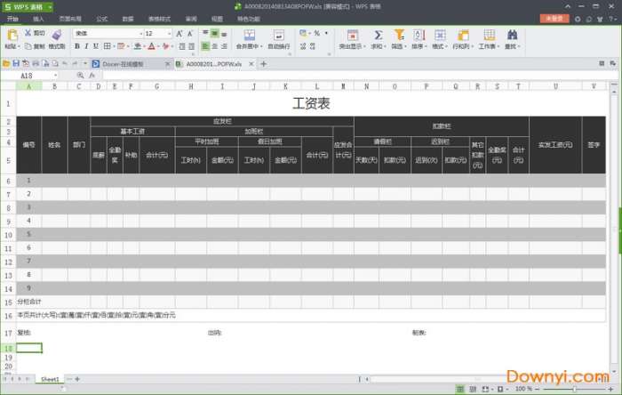622x395 pixels.
Task: Open the font name combo box
Action: pyautogui.click(x=108, y=33)
